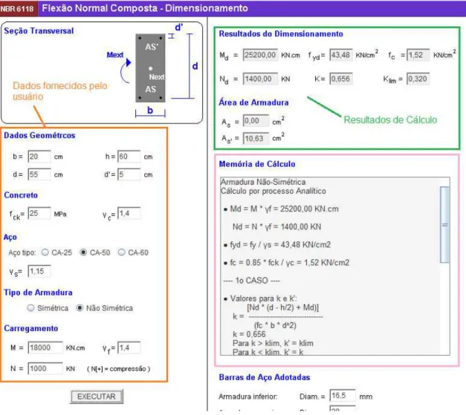Click the γf load factor field

pyautogui.click(x=129, y=347)
